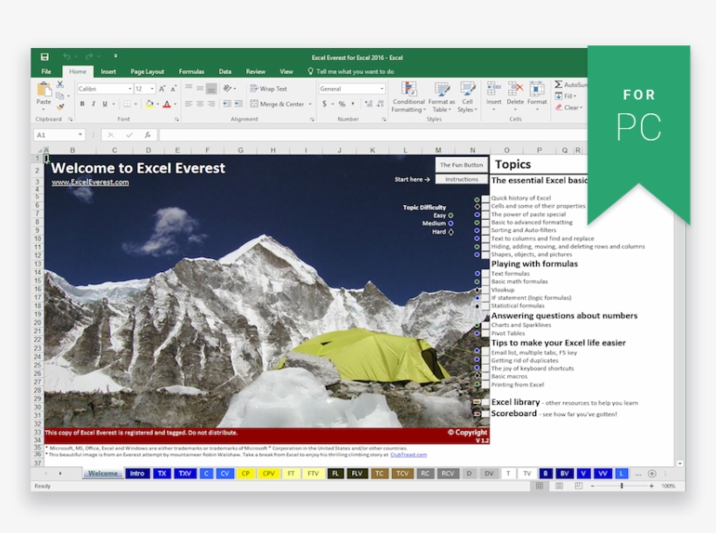Switch to the Formulas ribbon tab
This screenshot has width=716, height=533.
click(x=191, y=71)
